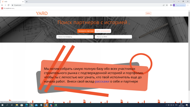Show hidden system tray icons
Viewport: 190px width, 107px height.
166,105
